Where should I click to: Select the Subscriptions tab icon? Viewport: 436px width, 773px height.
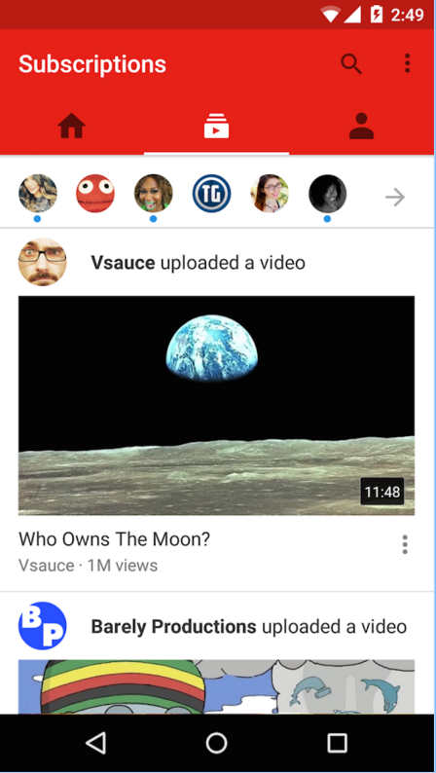point(216,126)
